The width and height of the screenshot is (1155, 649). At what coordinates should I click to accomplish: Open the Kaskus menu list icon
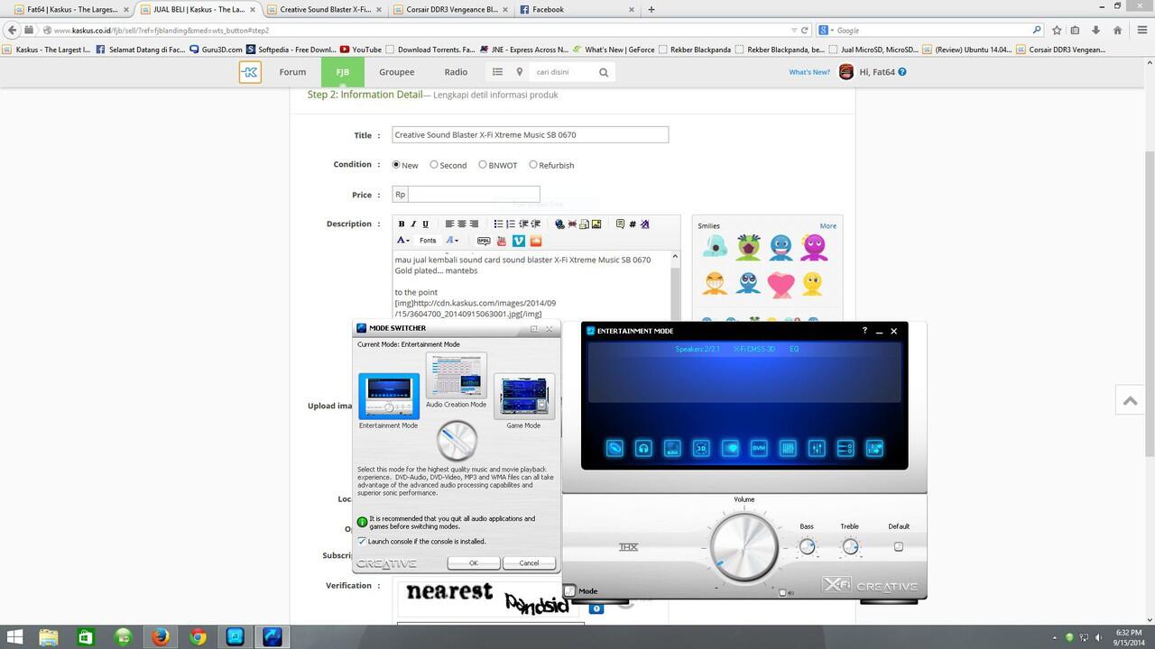(x=497, y=72)
